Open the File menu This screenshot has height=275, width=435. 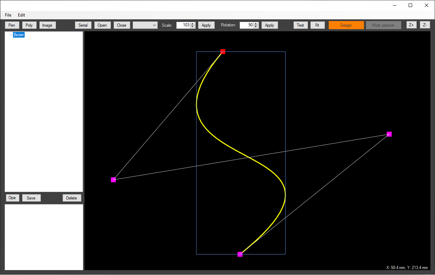coord(8,15)
